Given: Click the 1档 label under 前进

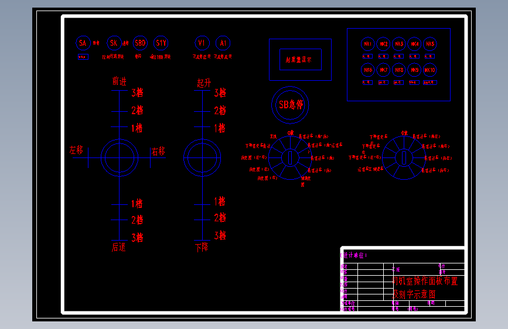Looking at the screenshot, I should point(137,128).
